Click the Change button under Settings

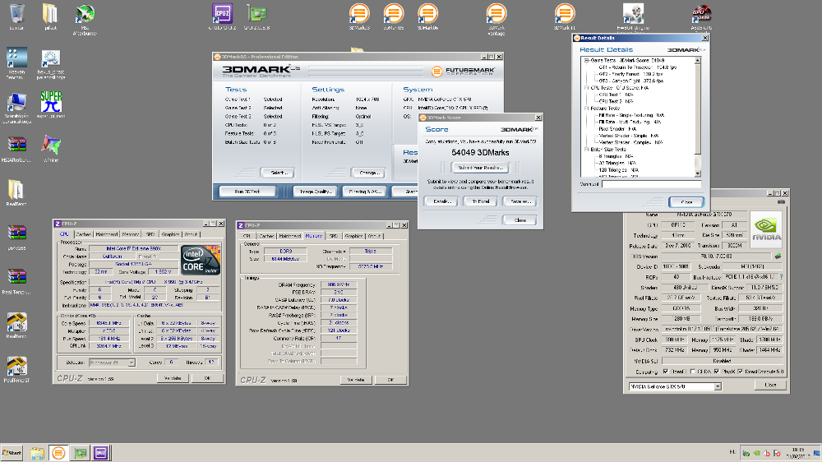point(369,173)
